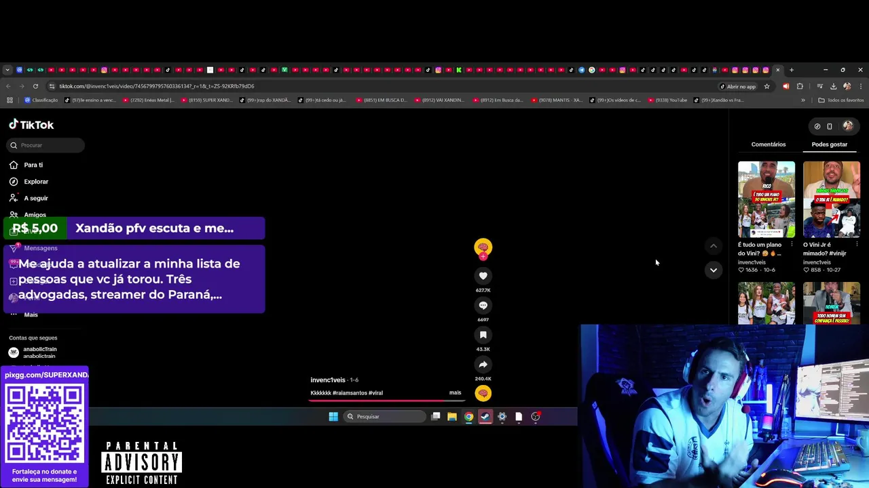Reload the page

pyautogui.click(x=35, y=86)
